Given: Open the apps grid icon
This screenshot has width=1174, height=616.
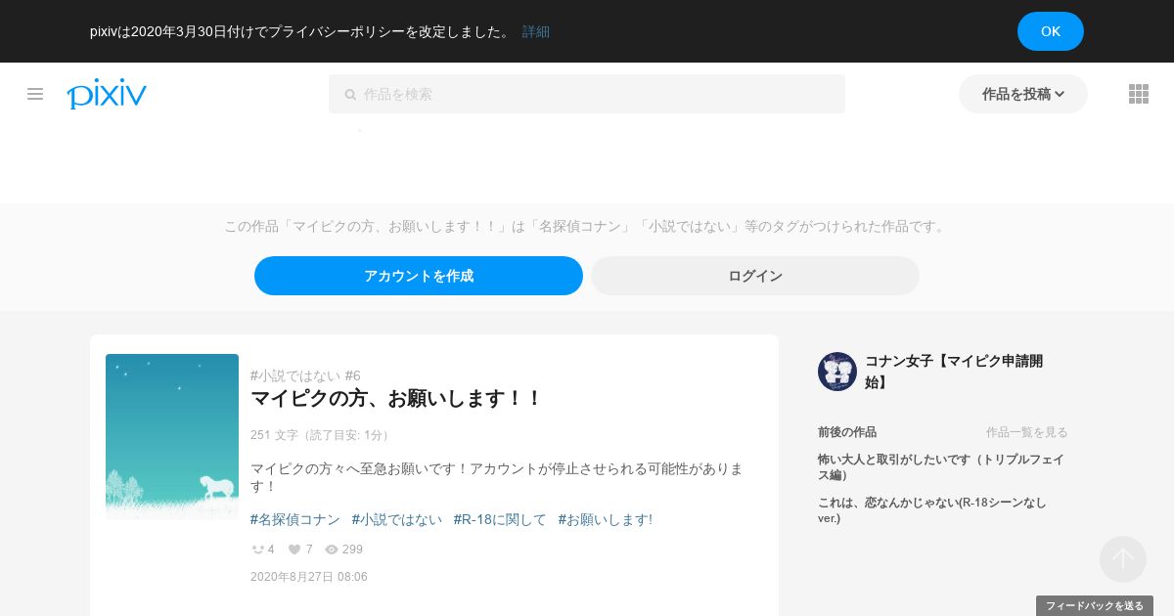Looking at the screenshot, I should (1139, 94).
